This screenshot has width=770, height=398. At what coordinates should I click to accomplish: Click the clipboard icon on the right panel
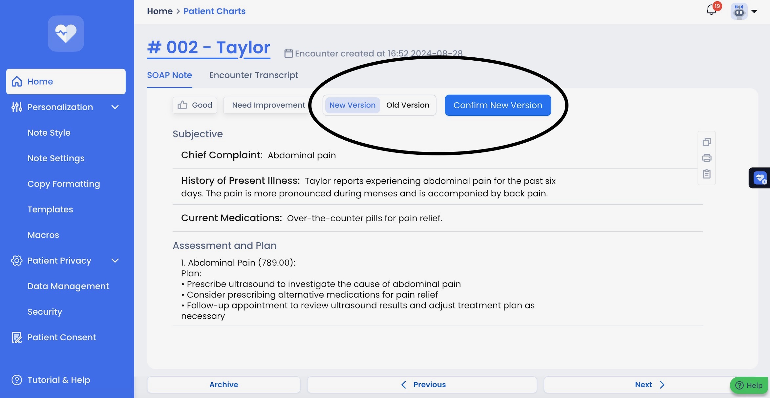tap(707, 174)
